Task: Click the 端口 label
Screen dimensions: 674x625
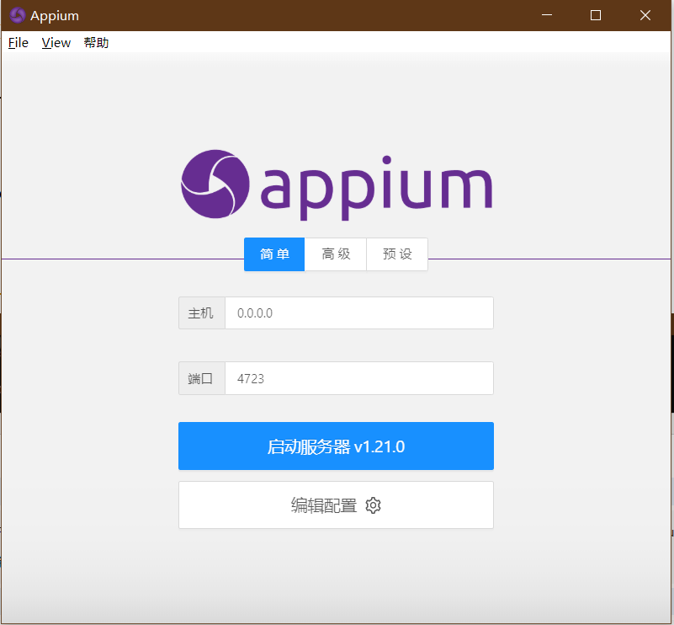Action: (x=202, y=378)
